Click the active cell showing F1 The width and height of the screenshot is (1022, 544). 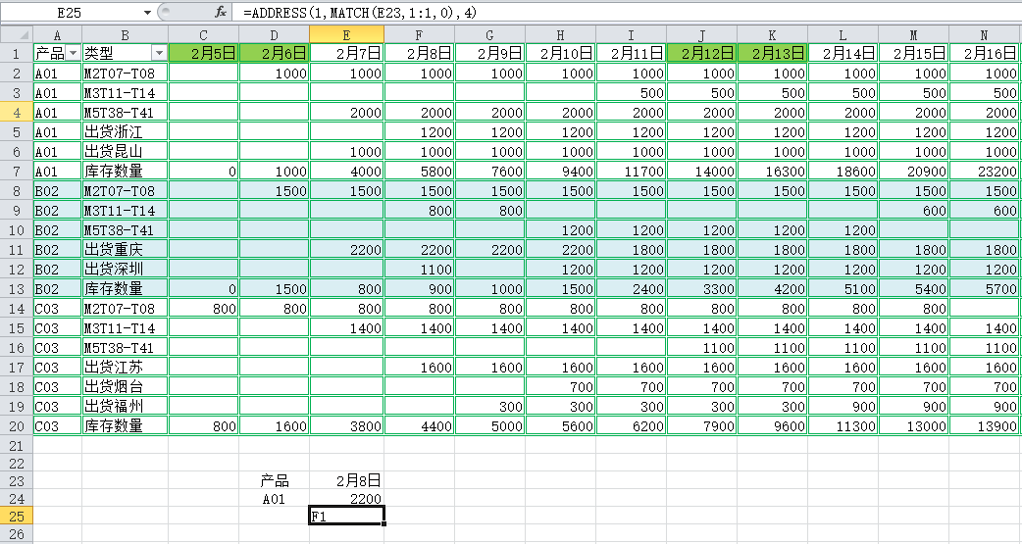pos(347,517)
